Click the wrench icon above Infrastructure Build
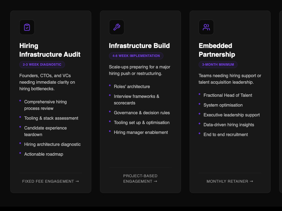 116,27
